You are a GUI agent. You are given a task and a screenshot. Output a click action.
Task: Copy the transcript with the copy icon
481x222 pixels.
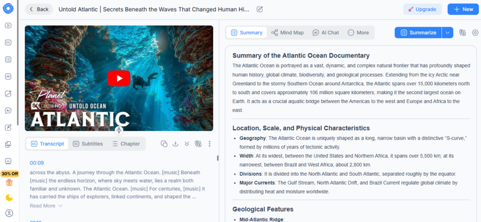[164, 144]
